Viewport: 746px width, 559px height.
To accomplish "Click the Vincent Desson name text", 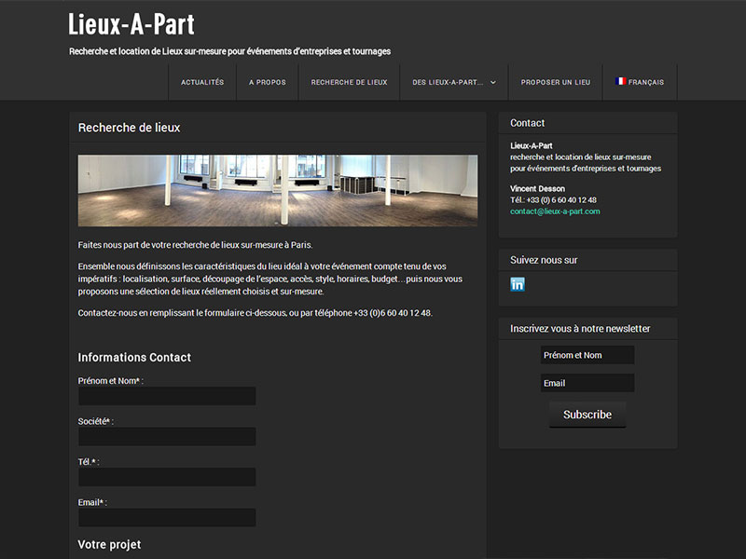I will pyautogui.click(x=538, y=189).
